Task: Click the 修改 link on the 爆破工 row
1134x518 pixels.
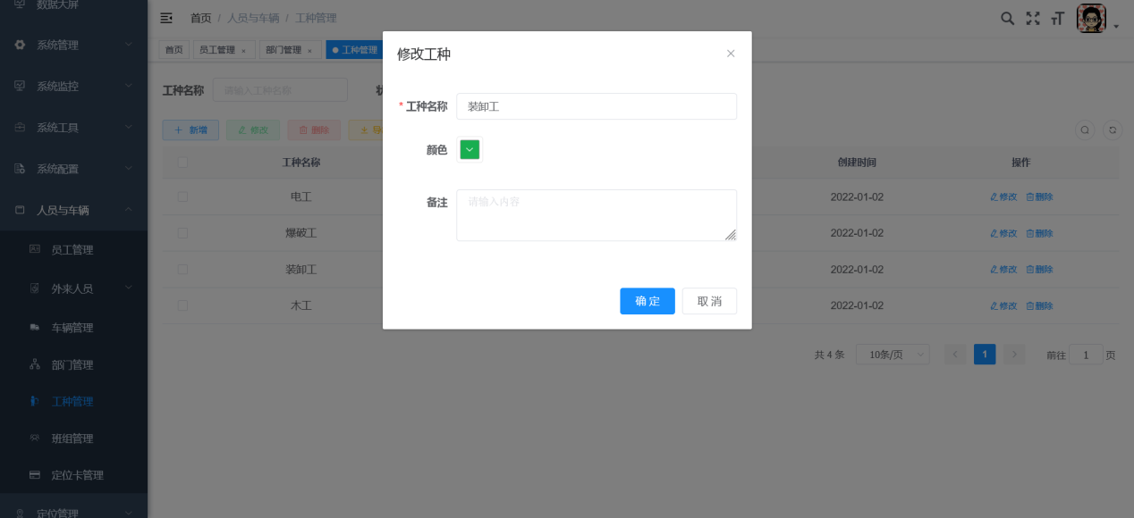Action: [1003, 232]
